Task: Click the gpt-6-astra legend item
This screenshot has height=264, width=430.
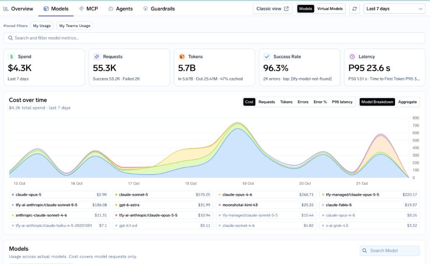Action: (x=163, y=205)
